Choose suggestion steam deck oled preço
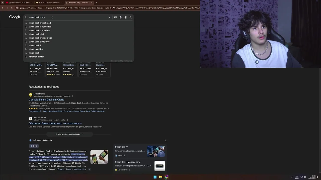 pyautogui.click(x=39, y=41)
